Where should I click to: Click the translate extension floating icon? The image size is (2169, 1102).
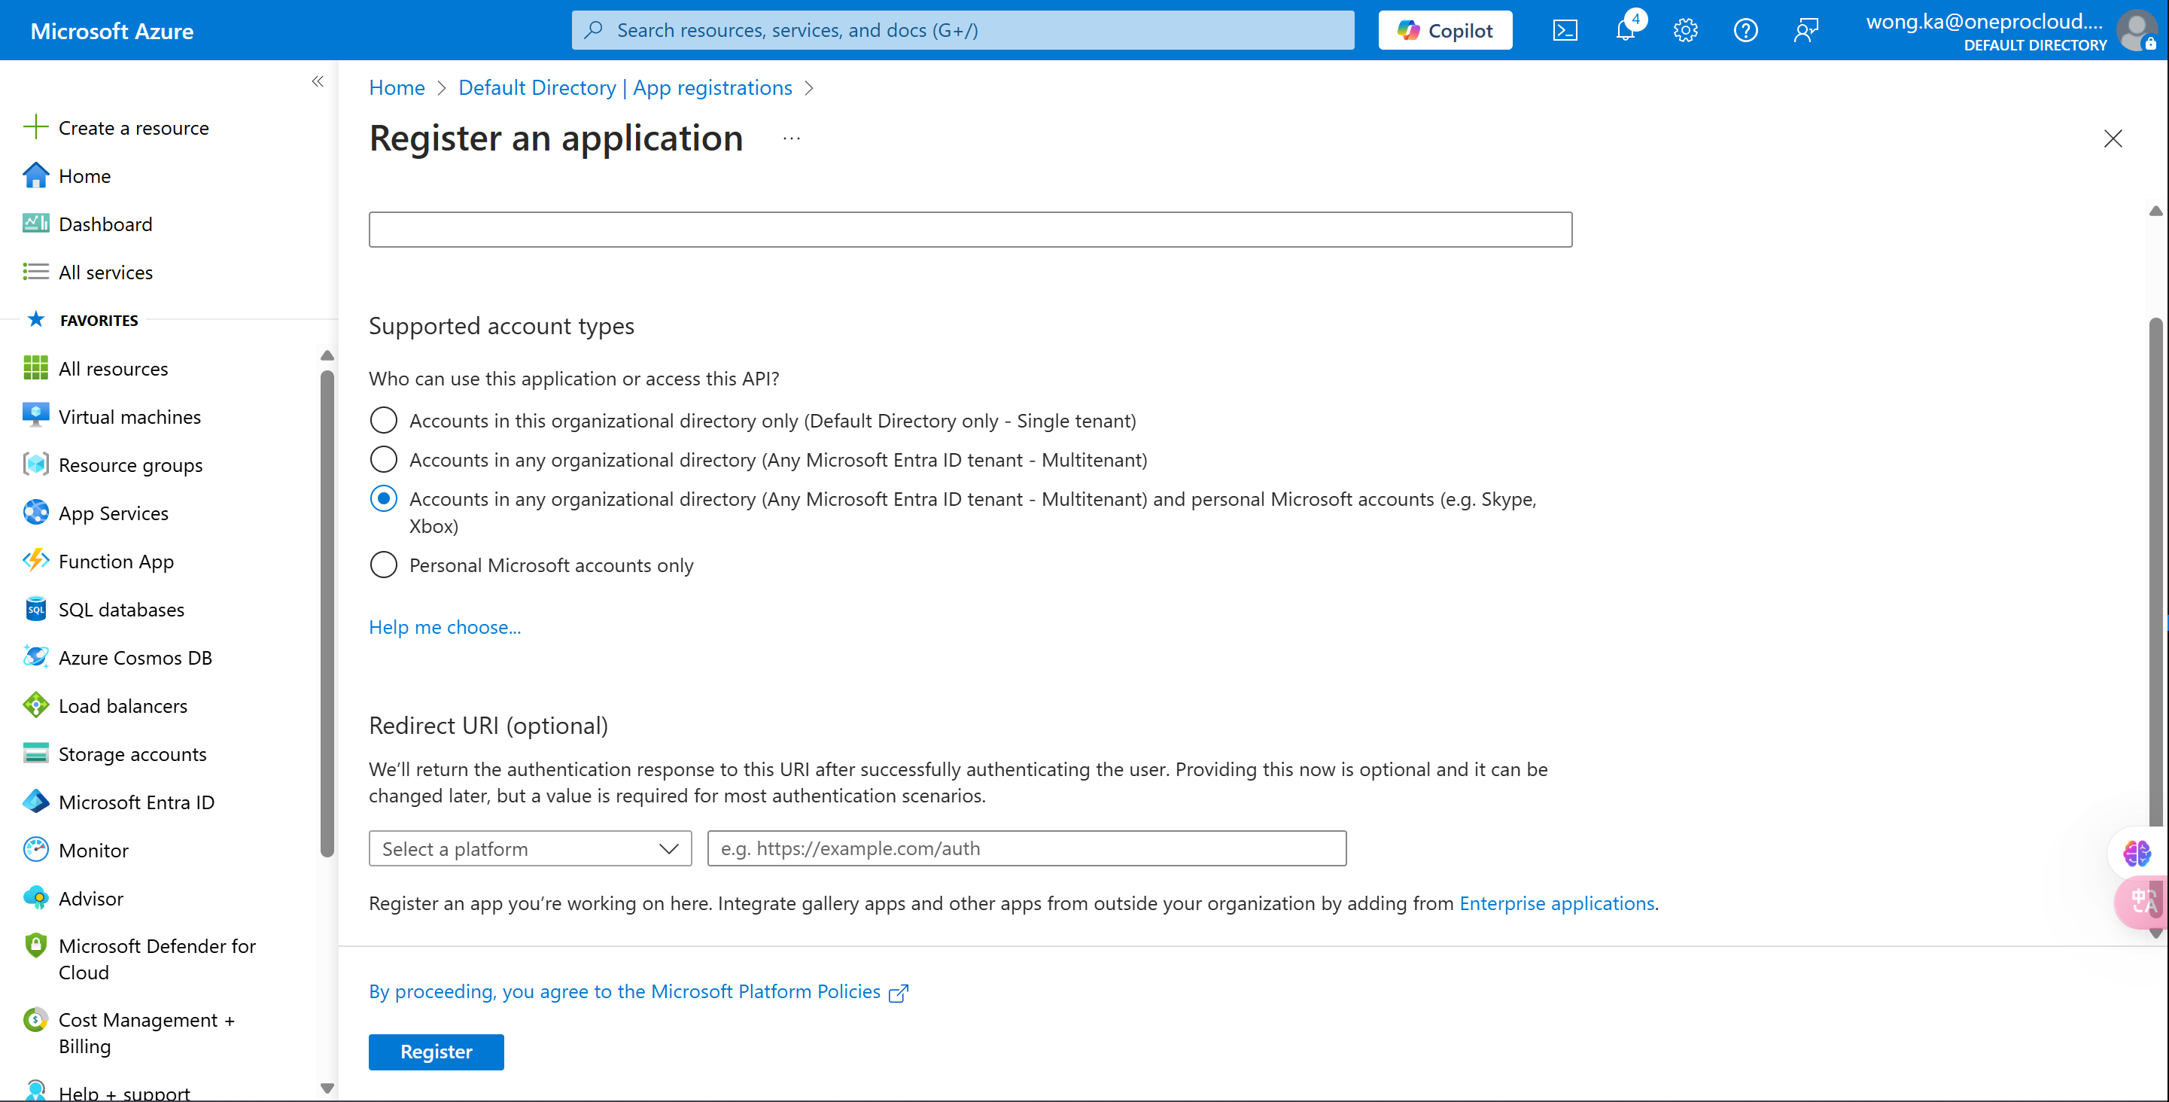(2141, 902)
